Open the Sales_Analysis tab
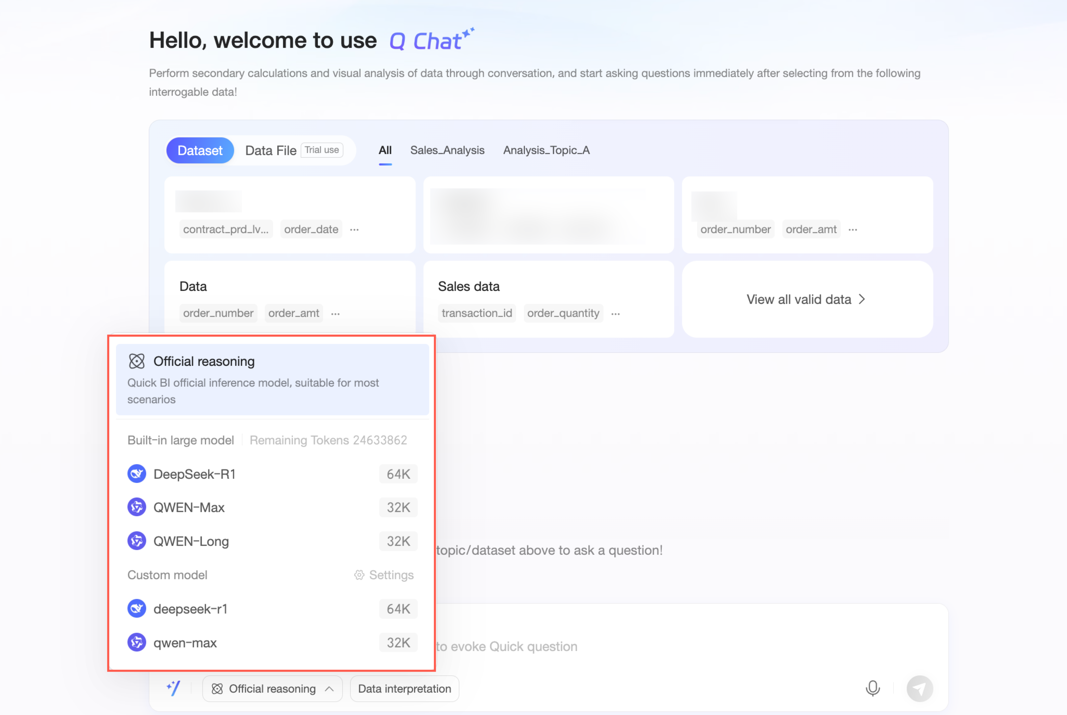Viewport: 1067px width, 715px height. click(x=447, y=150)
